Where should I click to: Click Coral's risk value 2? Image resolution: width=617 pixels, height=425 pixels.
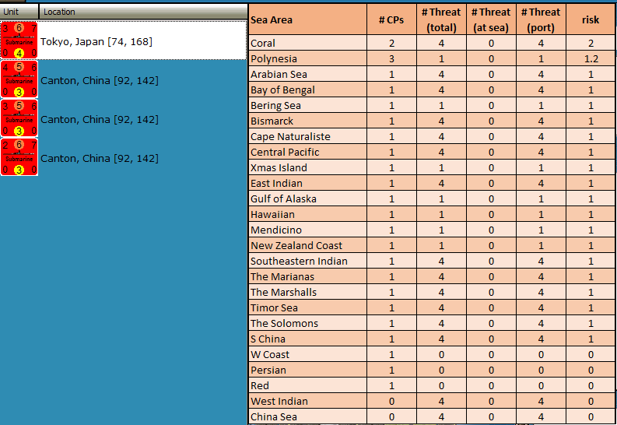(x=591, y=43)
